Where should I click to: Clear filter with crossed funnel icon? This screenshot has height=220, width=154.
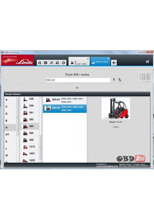click(120, 80)
